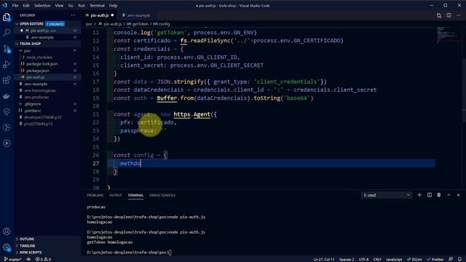Open the View menu

click(x=59, y=5)
